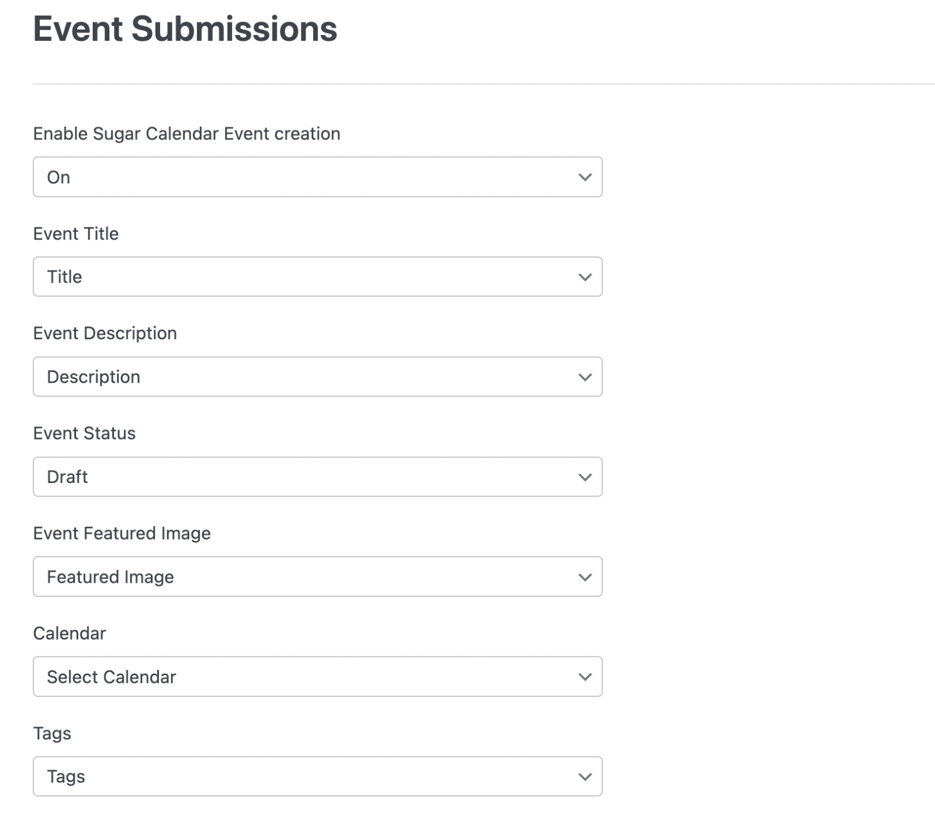
Task: Click the Event Featured Image label
Action: pyautogui.click(x=122, y=533)
